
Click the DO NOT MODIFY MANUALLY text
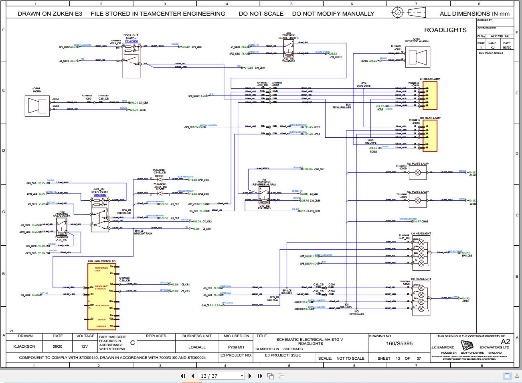coord(333,14)
